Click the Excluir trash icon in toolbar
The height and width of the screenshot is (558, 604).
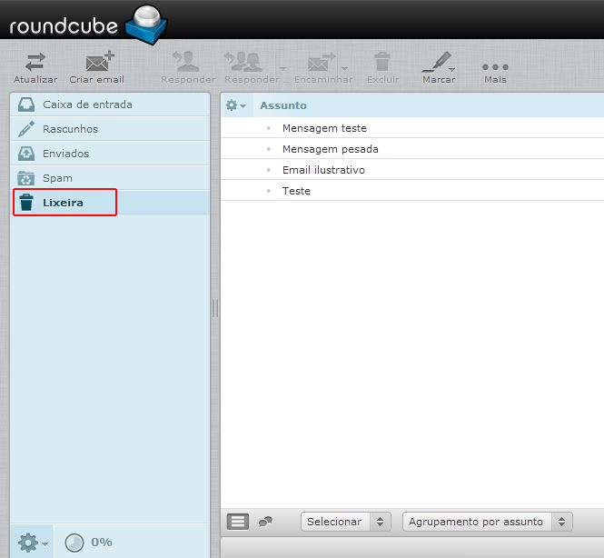pos(382,63)
